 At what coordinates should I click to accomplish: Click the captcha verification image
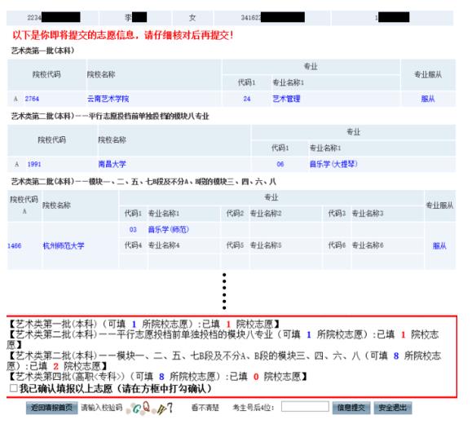150,408
